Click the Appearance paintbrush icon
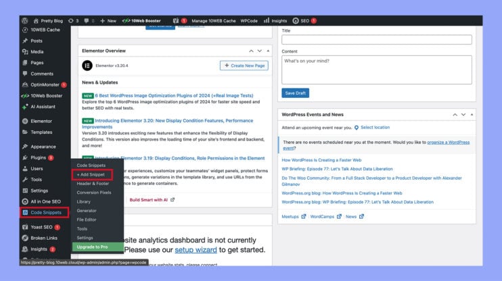Screen dimensions: 502x281 (x=25, y=147)
